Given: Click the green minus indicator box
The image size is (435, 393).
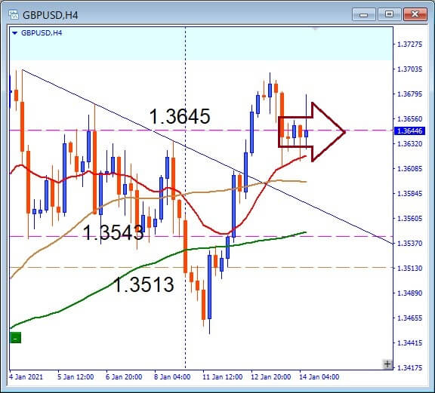Looking at the screenshot, I should (x=16, y=338).
